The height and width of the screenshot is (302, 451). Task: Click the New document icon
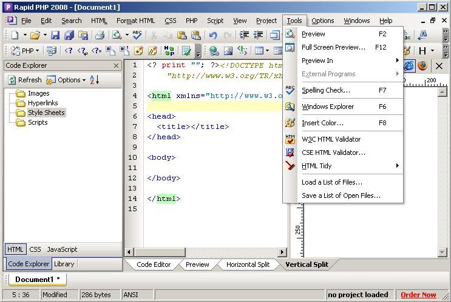(x=15, y=35)
